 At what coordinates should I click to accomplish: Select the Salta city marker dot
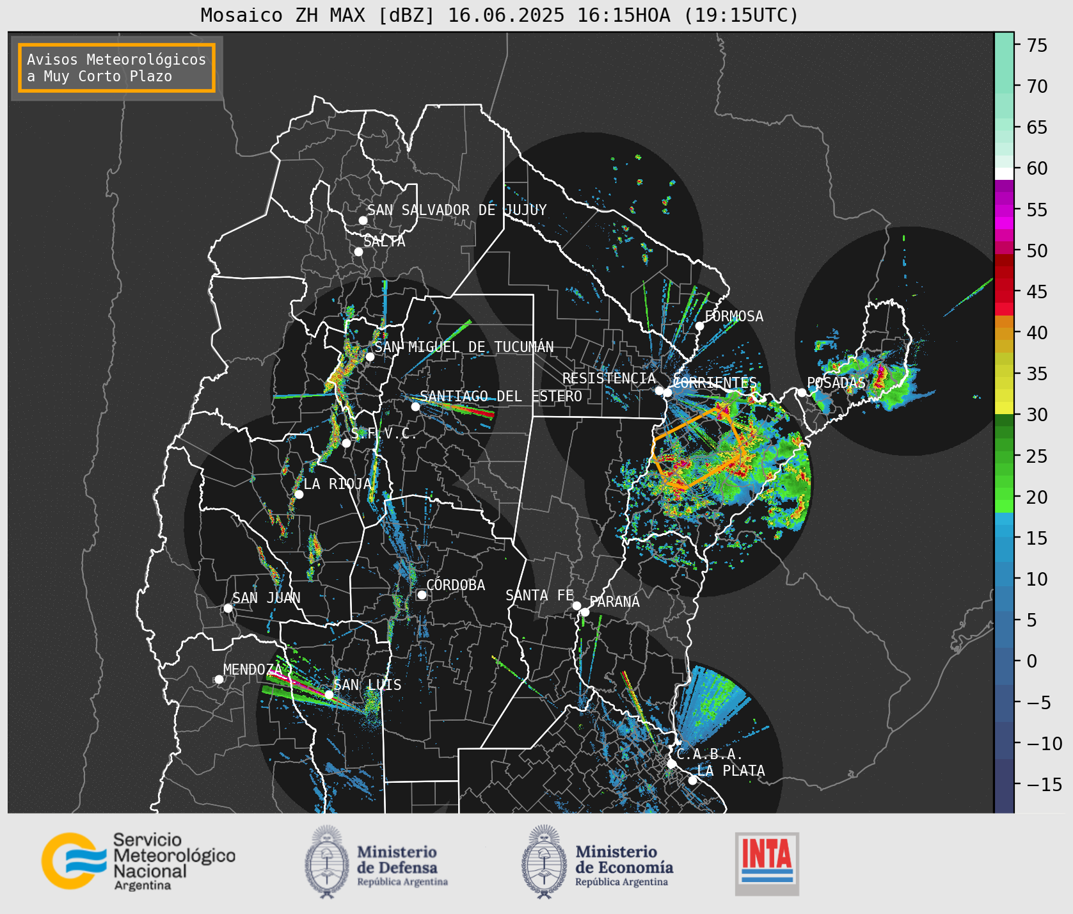point(358,252)
